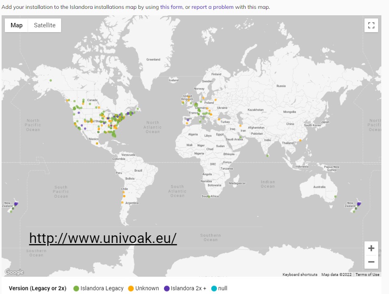Click the 'Kazakhstan' map label
The width and height of the screenshot is (389, 294).
(256, 110)
